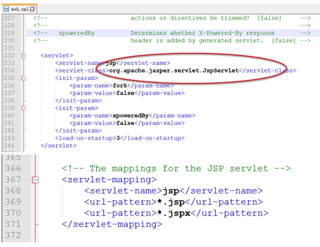Viewport: 320px width, 247px height.
Task: Click the 'fork' param-name value
Action: (x=120, y=85)
